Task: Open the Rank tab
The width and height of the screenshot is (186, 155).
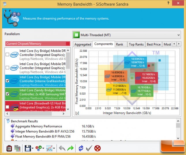Action: click(x=121, y=44)
